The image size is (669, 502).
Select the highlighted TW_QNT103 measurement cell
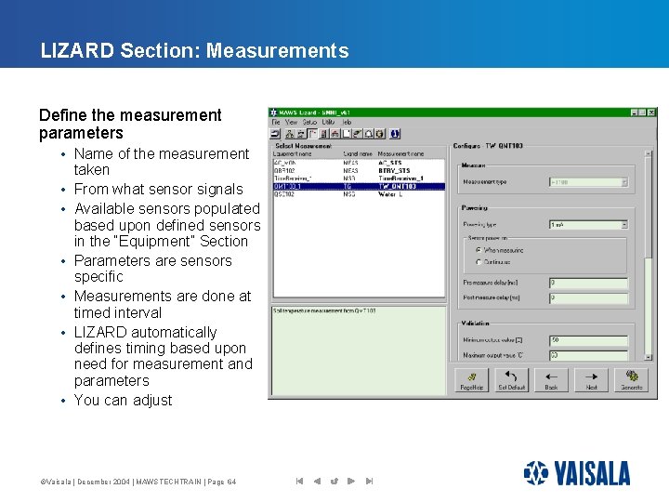pos(397,186)
